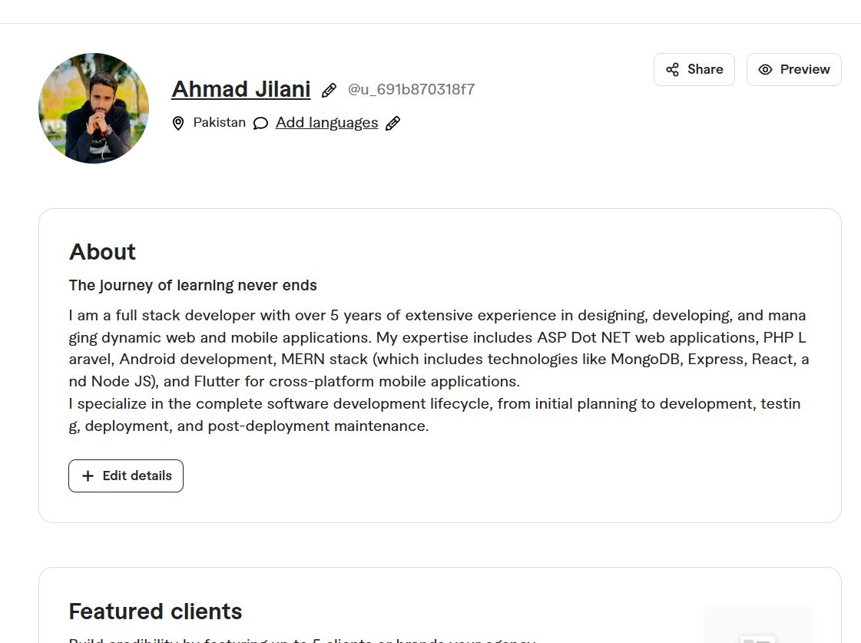Viewport: 861px width, 643px height.
Task: Click the tagline about learning never ending
Action: point(193,286)
